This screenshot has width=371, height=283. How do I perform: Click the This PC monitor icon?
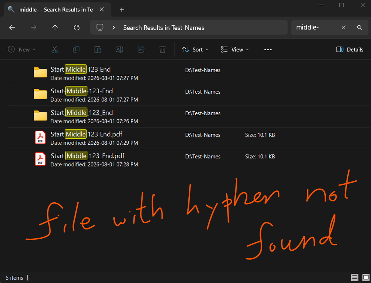click(x=100, y=27)
